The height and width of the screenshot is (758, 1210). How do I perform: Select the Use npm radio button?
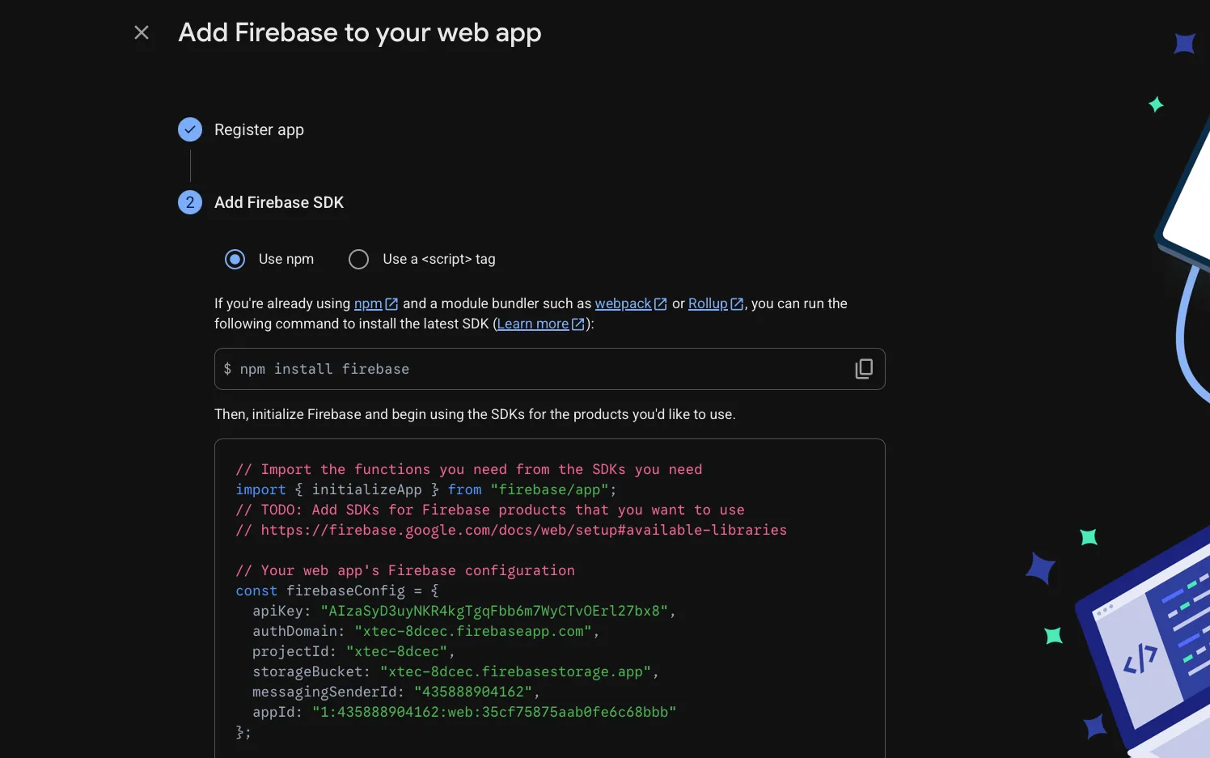pyautogui.click(x=235, y=259)
